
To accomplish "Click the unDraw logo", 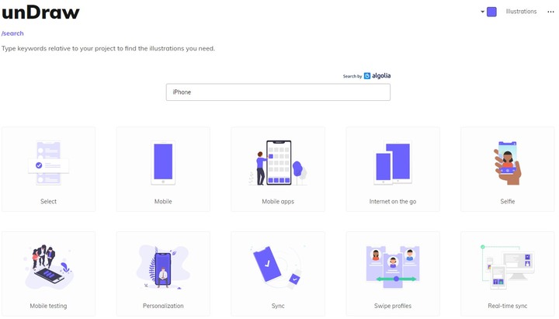I will click(40, 12).
